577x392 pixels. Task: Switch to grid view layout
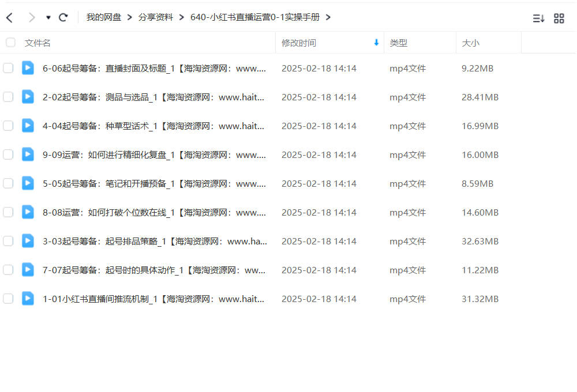click(559, 18)
